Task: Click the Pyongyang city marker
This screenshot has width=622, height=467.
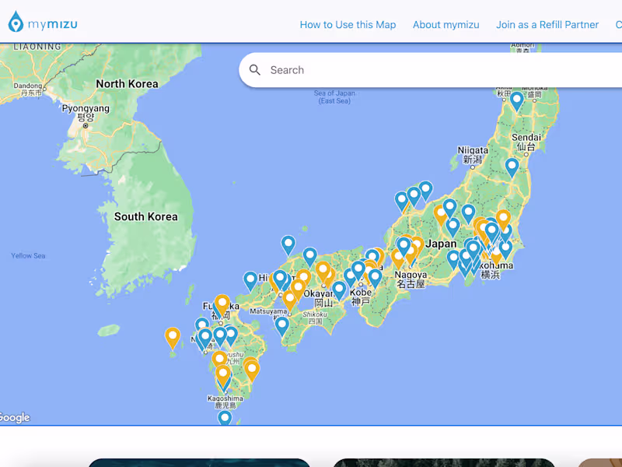Action: (x=86, y=126)
